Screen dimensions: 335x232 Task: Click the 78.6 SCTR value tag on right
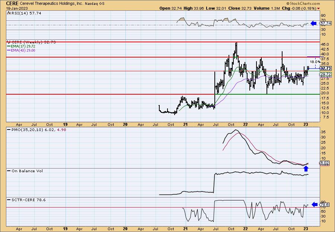(x=325, y=205)
